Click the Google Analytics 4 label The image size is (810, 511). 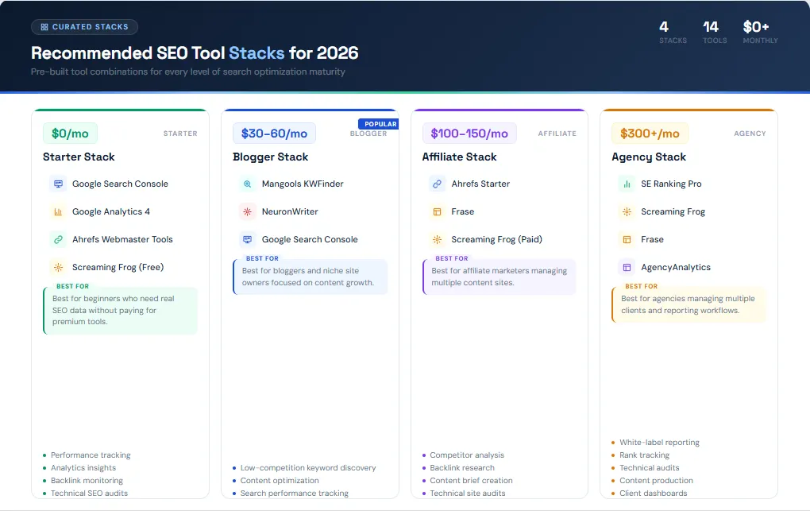(111, 211)
